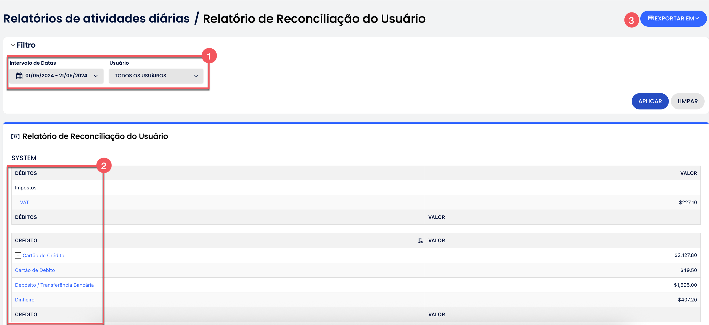Open the Exportar Em dropdown menu
Screen dimensions: 709x325
(x=673, y=19)
